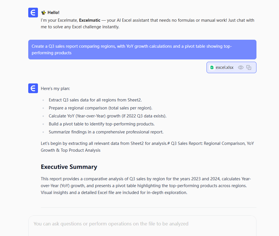
Task: Focus the "You can ask questions" input box
Action: tap(142, 224)
